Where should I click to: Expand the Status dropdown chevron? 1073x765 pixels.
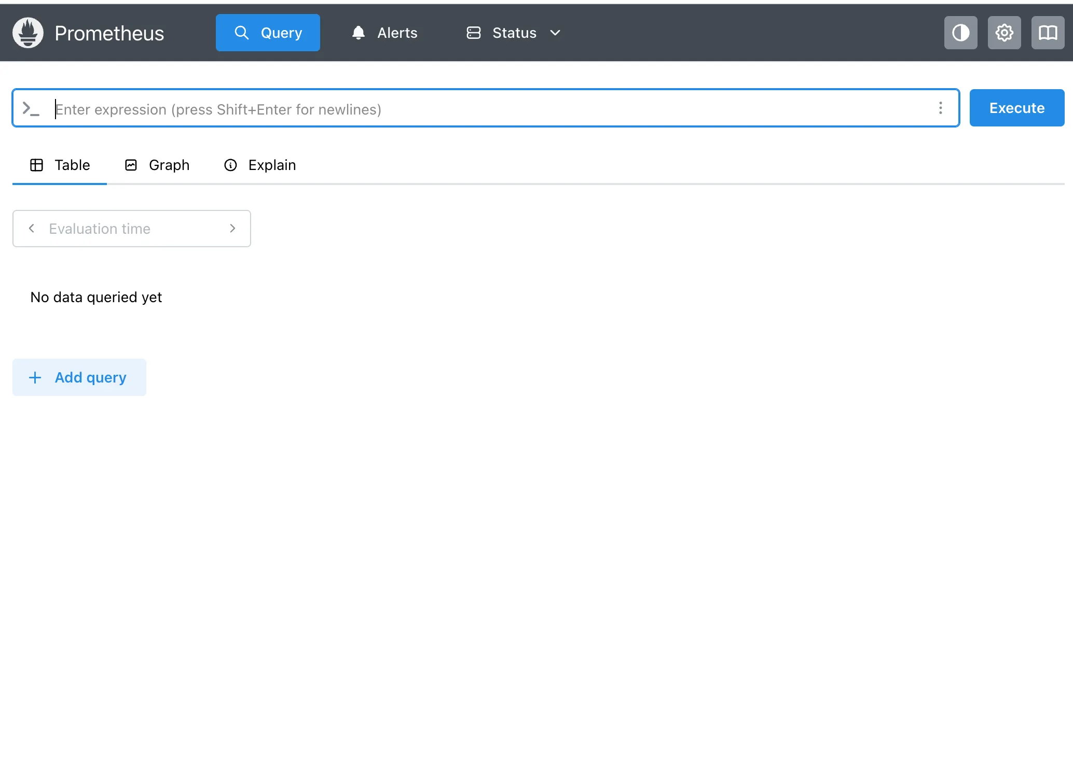click(555, 33)
